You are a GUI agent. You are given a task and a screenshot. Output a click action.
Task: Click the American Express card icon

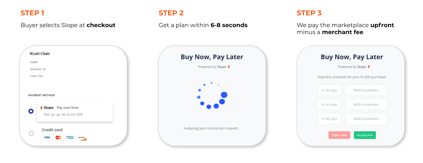(70, 137)
